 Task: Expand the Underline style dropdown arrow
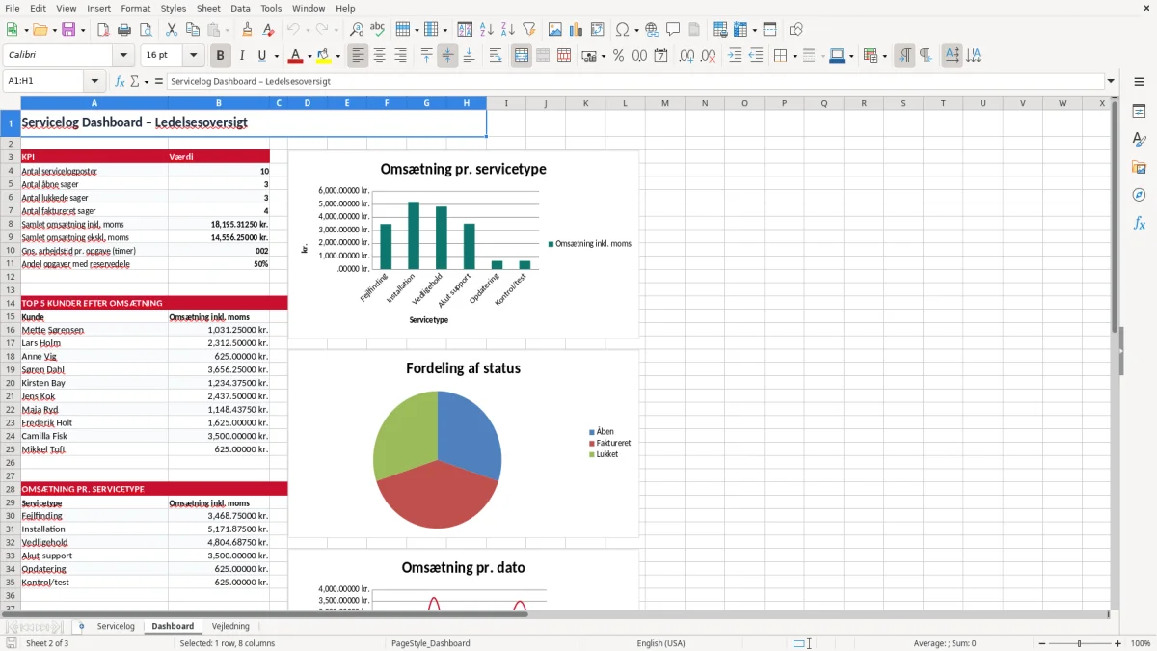[277, 56]
